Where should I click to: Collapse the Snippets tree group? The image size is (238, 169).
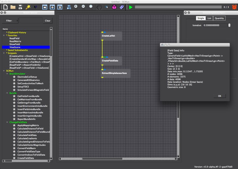[4, 53]
